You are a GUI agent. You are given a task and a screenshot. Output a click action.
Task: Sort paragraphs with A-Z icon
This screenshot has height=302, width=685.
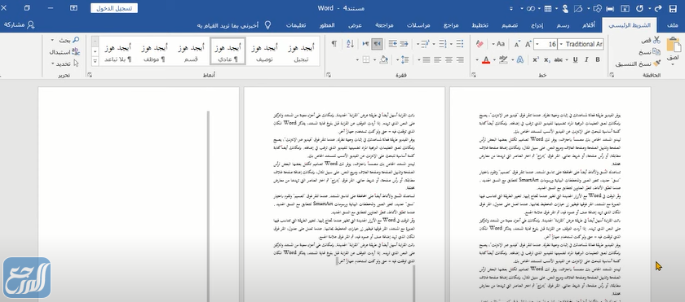[x=350, y=44]
